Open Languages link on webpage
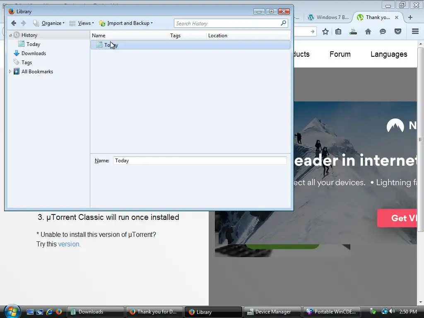 (x=389, y=54)
